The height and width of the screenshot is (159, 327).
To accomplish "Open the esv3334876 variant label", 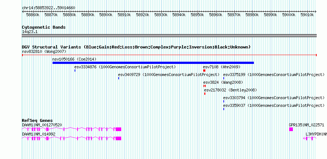I will (x=125, y=67).
